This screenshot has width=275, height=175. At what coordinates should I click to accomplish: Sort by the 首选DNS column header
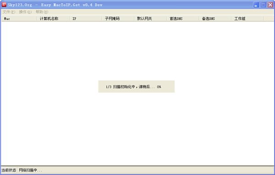tap(183, 19)
